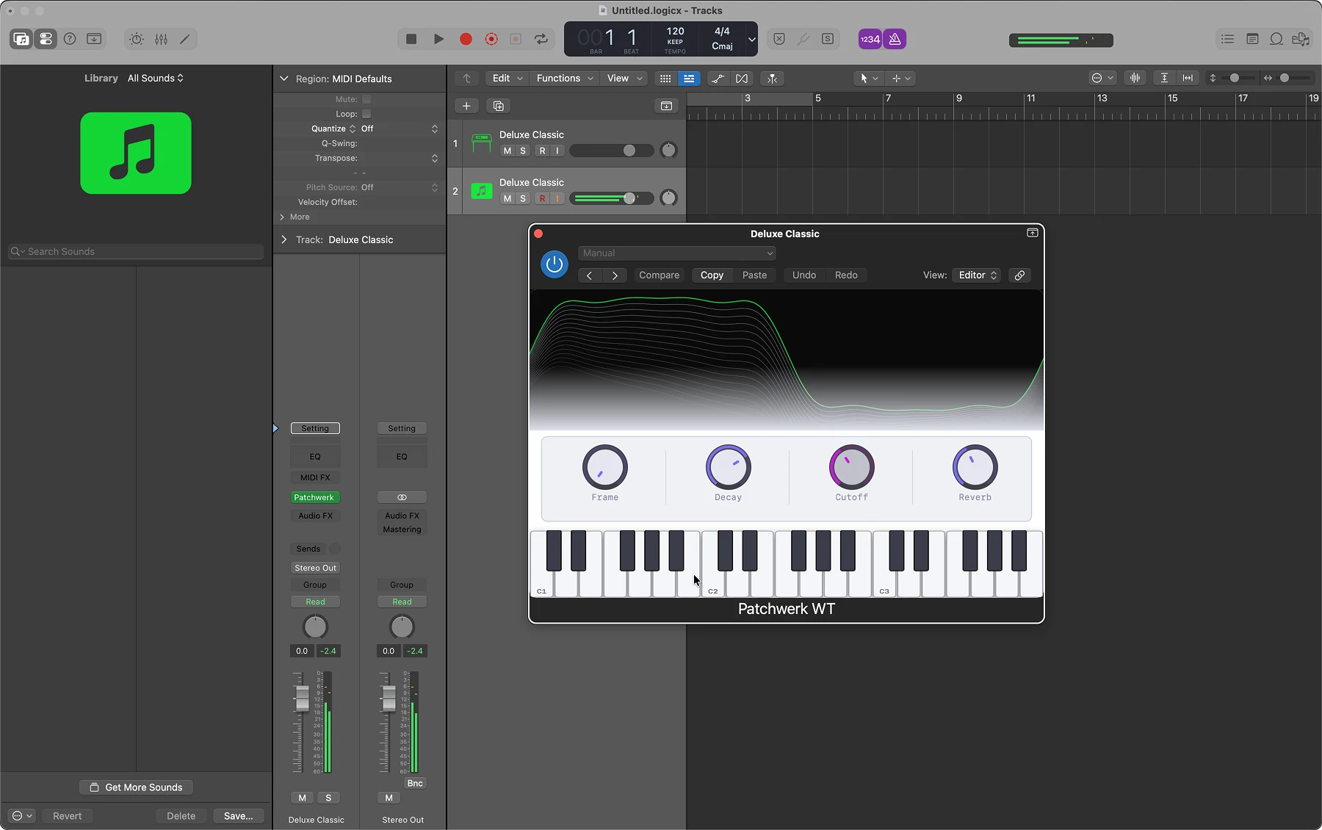Screen dimensions: 1322x830
Task: Start playback with the play button
Action: tap(438, 39)
